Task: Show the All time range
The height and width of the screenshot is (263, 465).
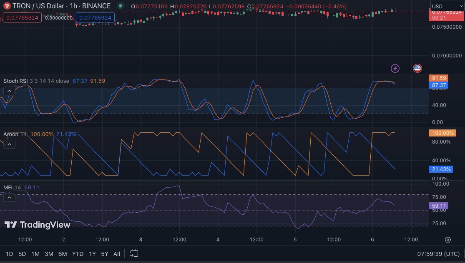Action: point(117,254)
